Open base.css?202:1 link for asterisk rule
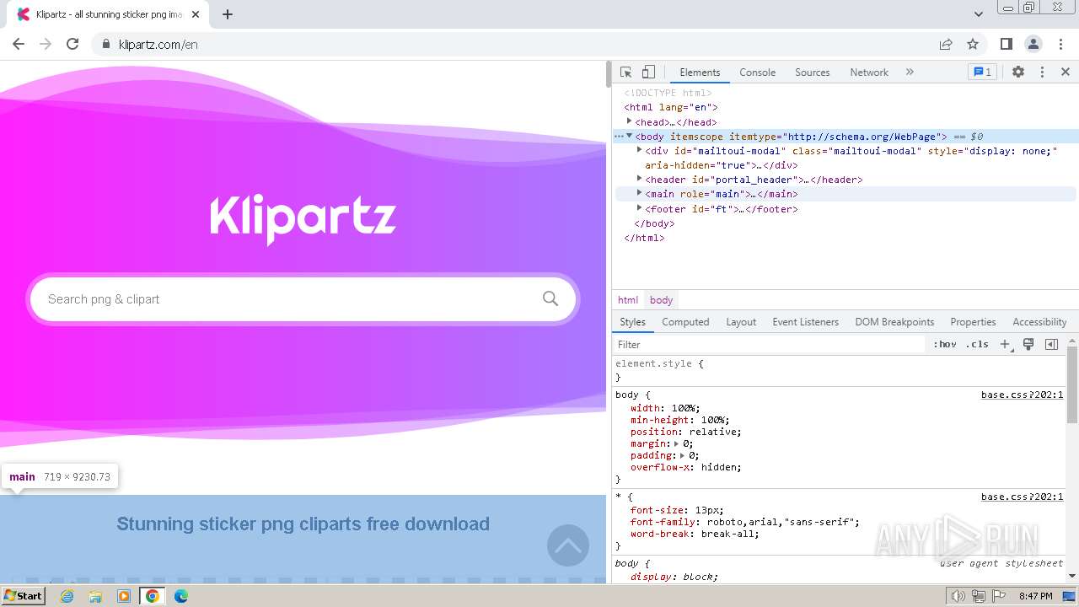Screen dimensions: 1079x607 1022,497
